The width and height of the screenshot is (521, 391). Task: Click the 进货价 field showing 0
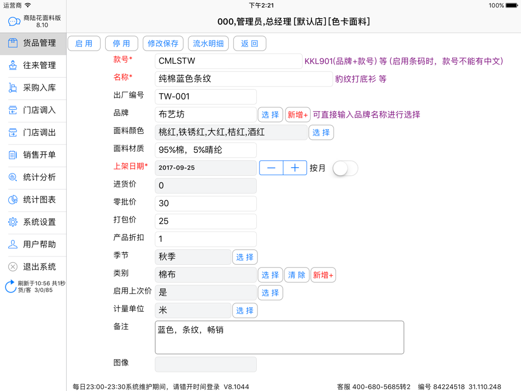pos(206,186)
